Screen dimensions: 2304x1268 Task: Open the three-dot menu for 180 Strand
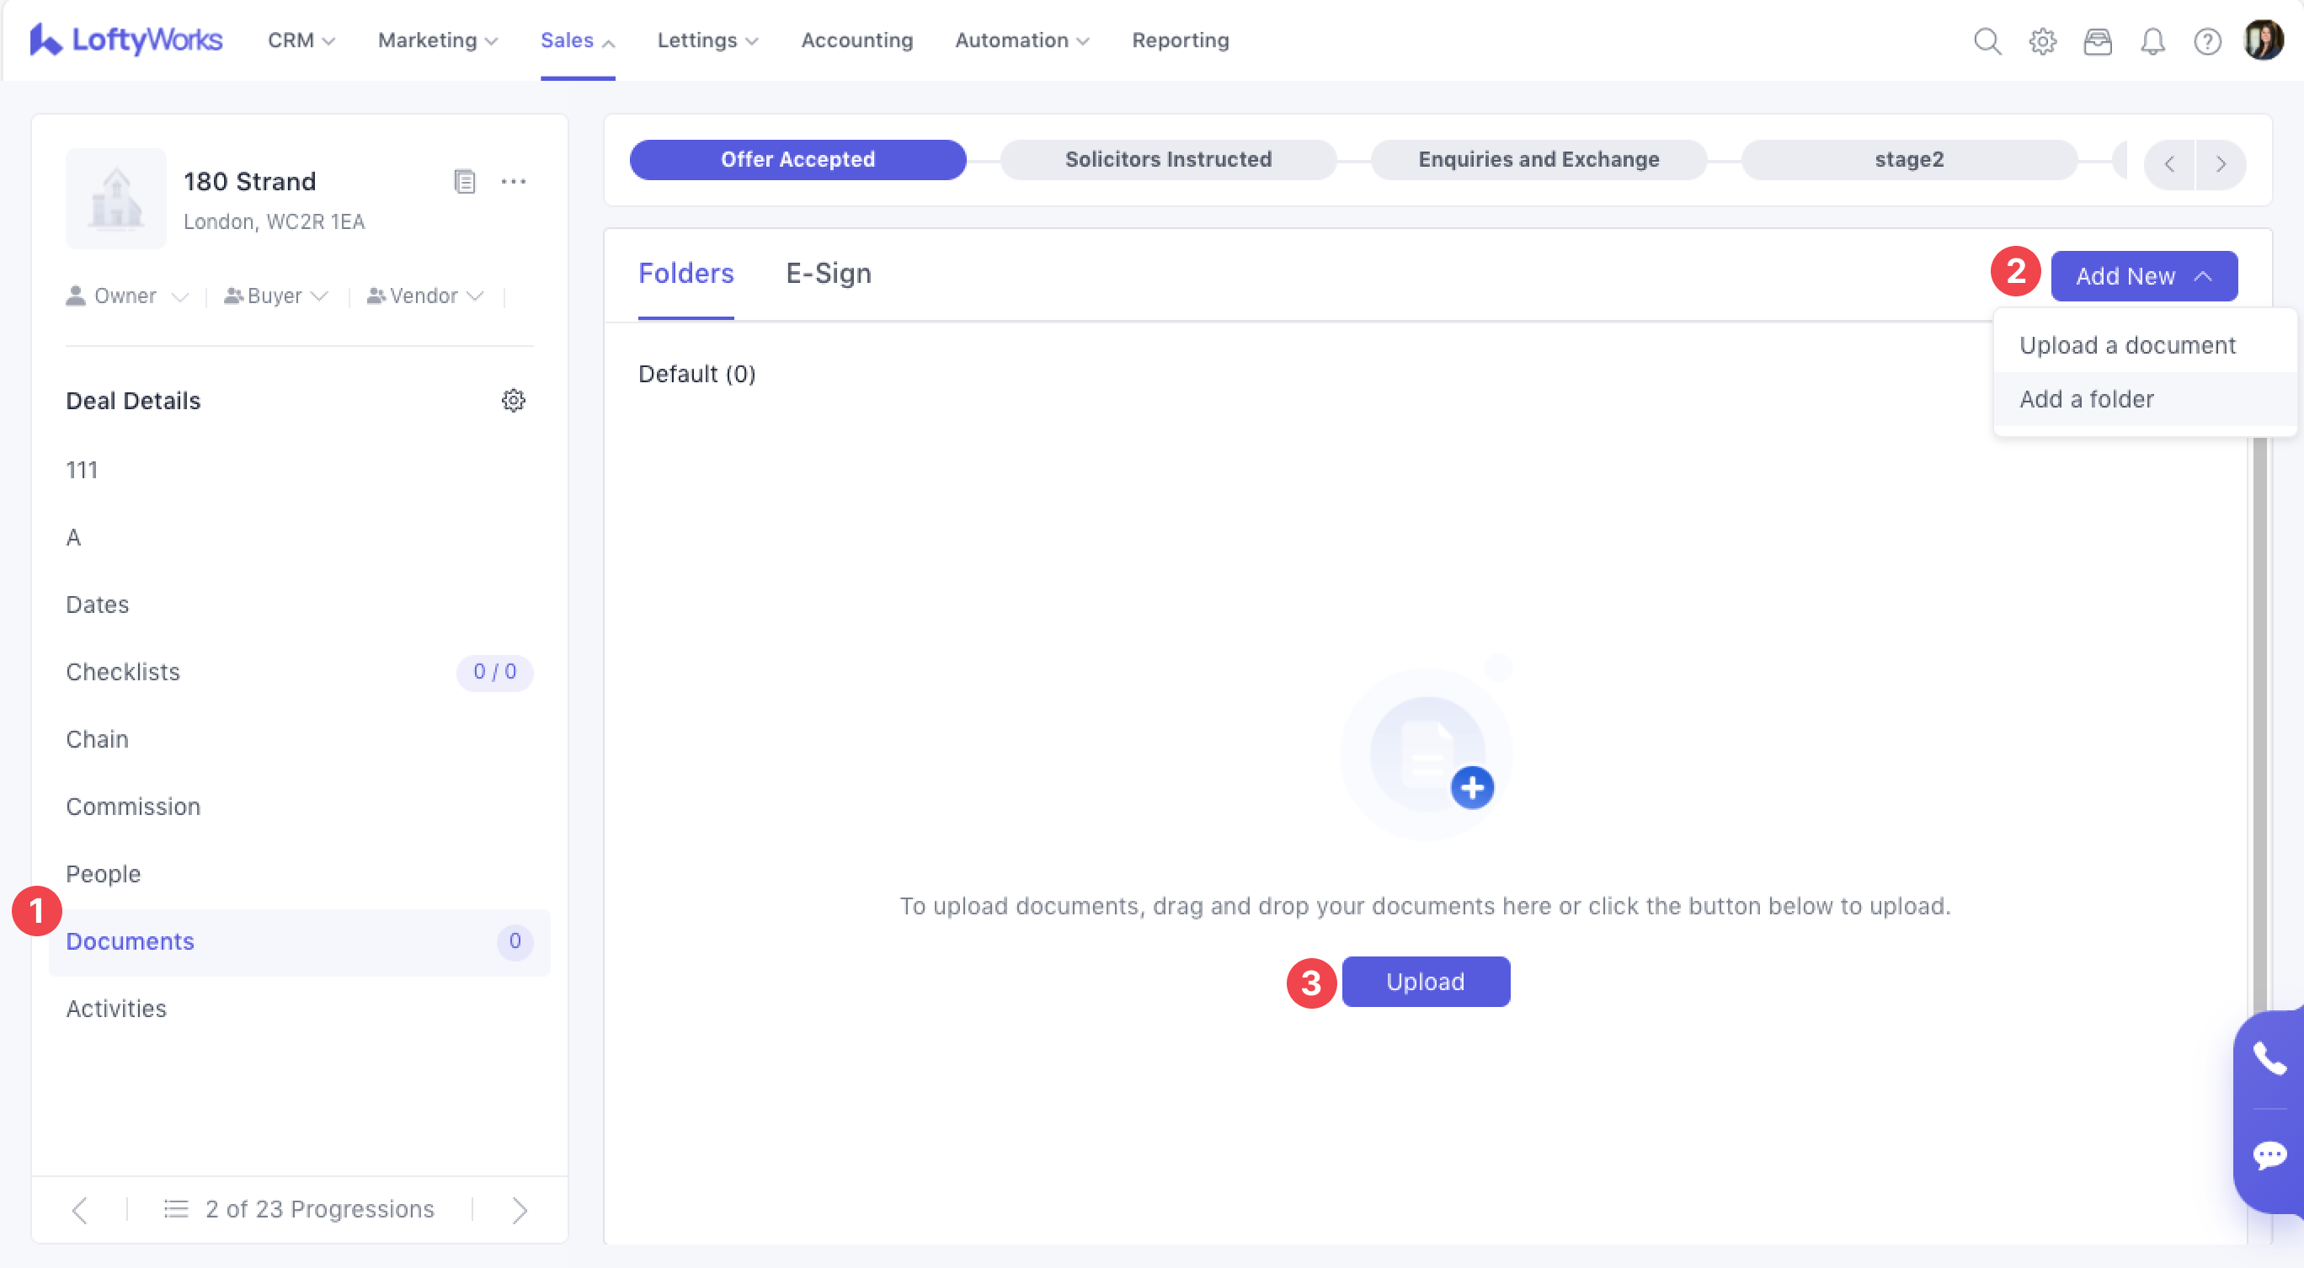click(514, 182)
